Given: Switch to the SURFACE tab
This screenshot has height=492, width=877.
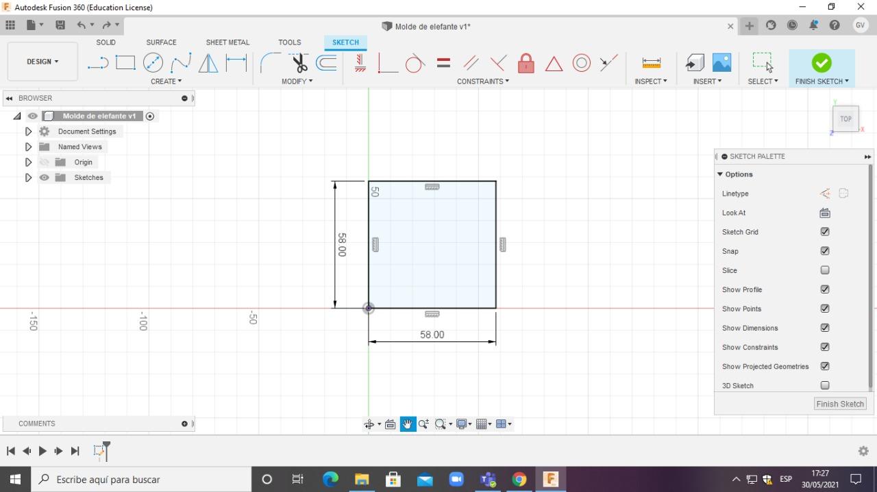Looking at the screenshot, I should [x=161, y=42].
